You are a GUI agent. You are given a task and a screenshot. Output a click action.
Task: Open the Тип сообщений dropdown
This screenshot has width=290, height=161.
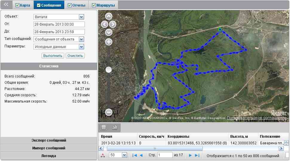(x=81, y=39)
